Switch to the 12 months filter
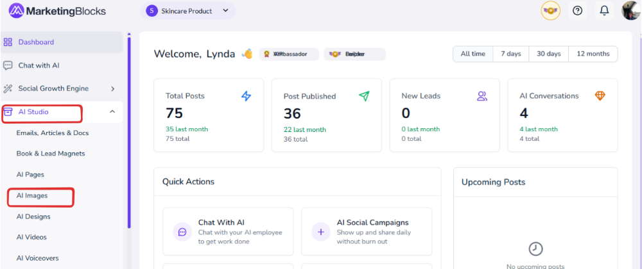The width and height of the screenshot is (642, 269). (x=593, y=54)
